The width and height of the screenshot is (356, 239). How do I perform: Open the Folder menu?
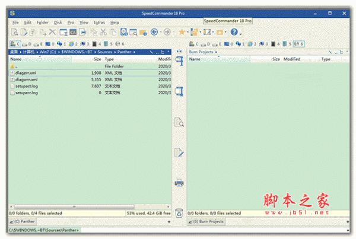click(x=43, y=23)
